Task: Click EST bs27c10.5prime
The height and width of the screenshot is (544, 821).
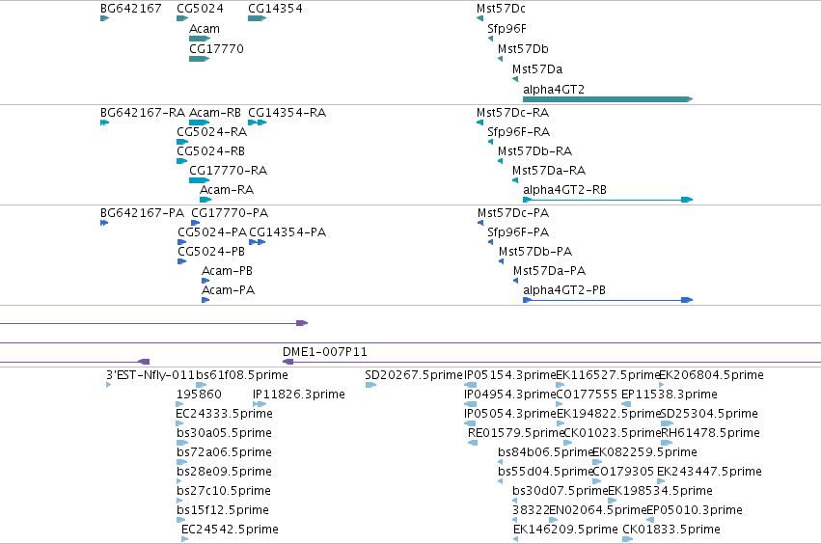Action: (x=224, y=491)
